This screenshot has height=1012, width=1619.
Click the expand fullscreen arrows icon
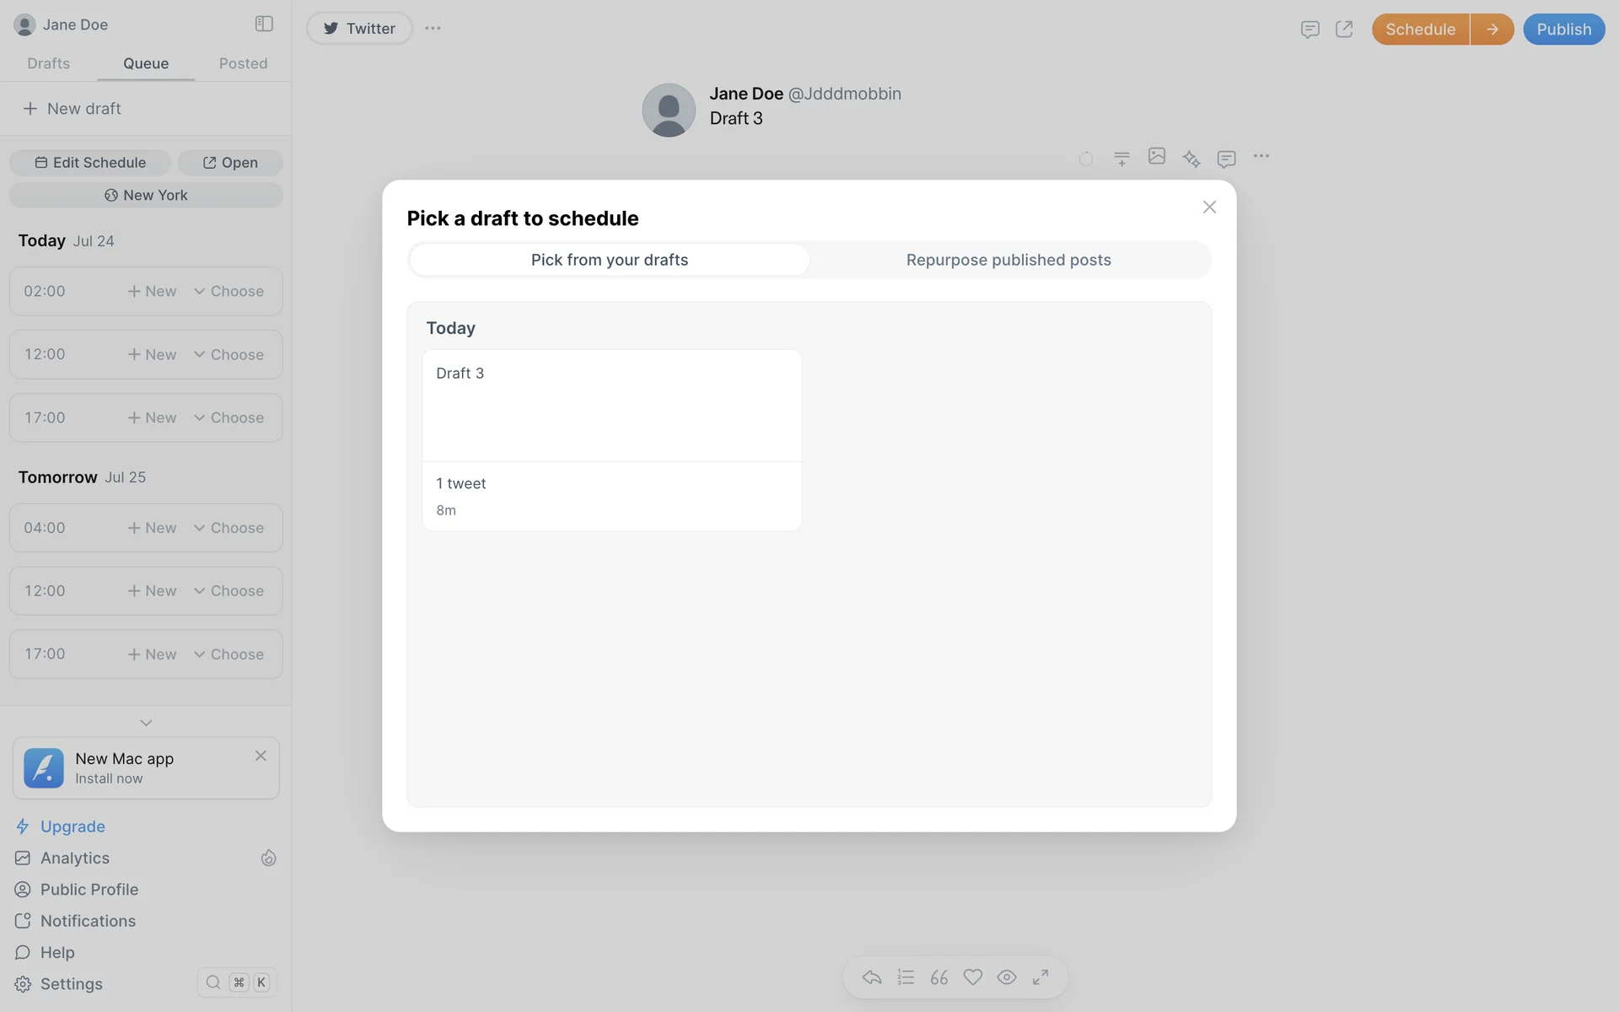point(1041,977)
